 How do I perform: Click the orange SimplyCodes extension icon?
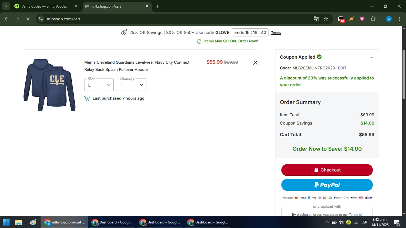point(351,19)
